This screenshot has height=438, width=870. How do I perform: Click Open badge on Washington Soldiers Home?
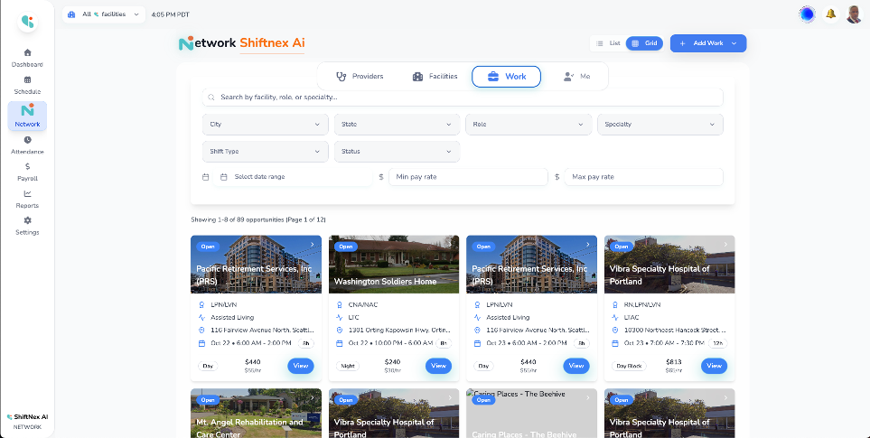coord(346,247)
